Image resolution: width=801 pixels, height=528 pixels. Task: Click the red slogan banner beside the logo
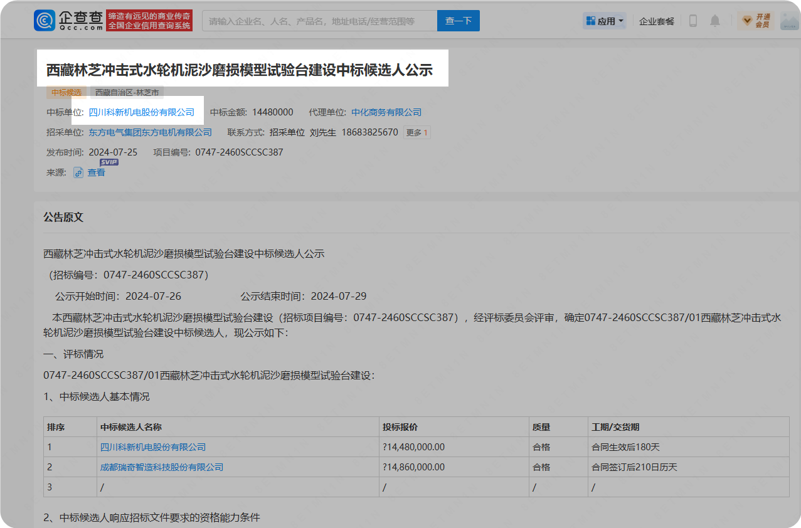point(149,21)
